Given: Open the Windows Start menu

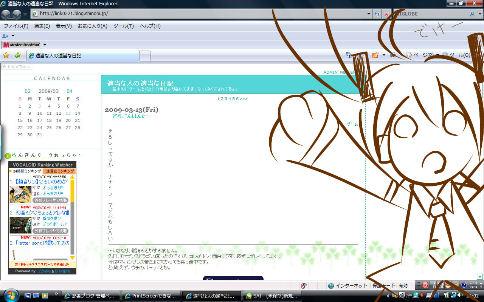Looking at the screenshot, I should click(x=11, y=295).
